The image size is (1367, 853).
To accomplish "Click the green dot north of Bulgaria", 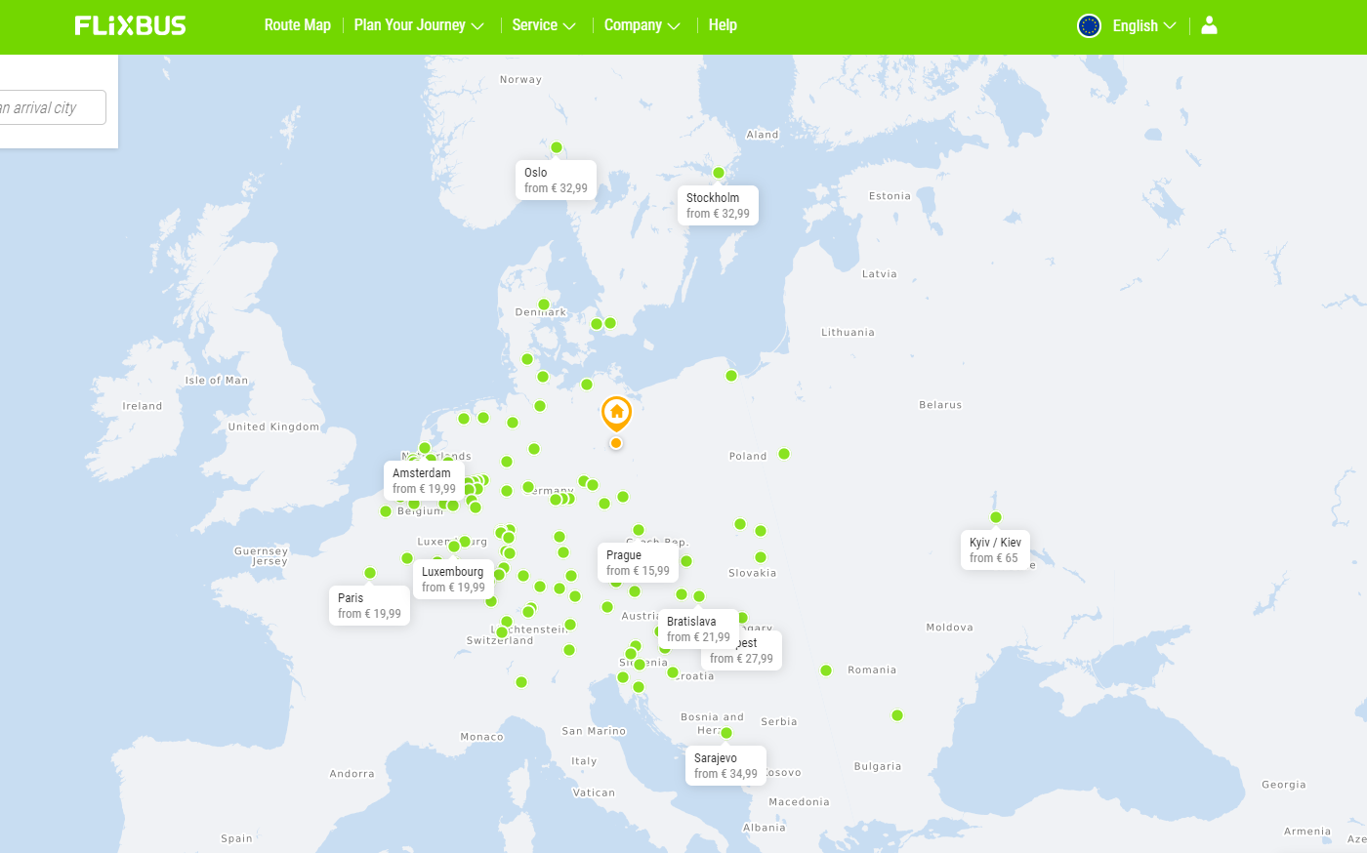I will pos(897,715).
